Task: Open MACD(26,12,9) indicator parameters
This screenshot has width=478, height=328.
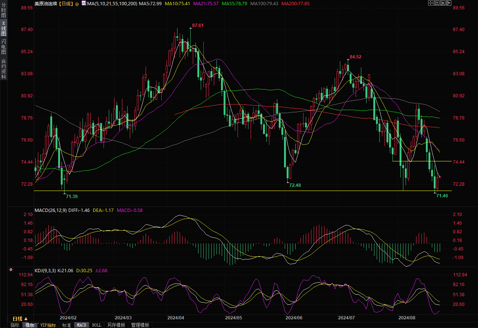Action: 51,210
